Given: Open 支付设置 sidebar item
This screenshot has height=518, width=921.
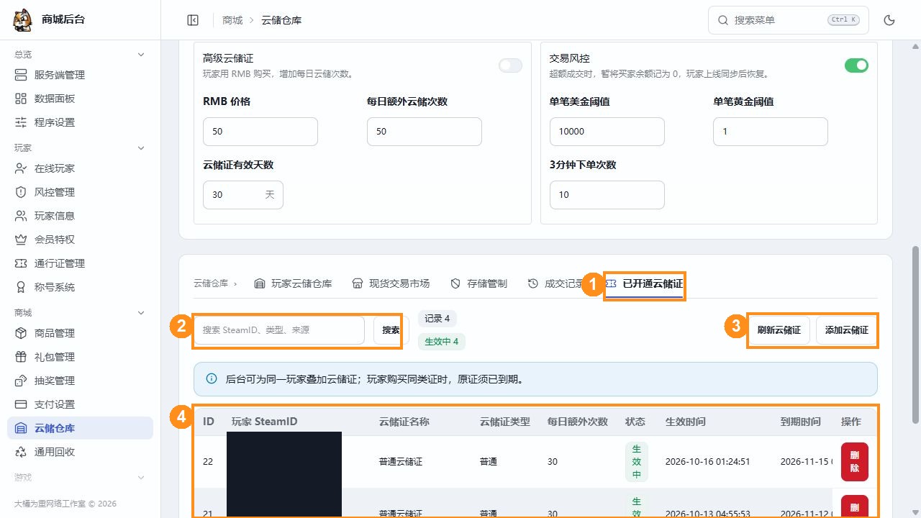Looking at the screenshot, I should click(x=80, y=404).
